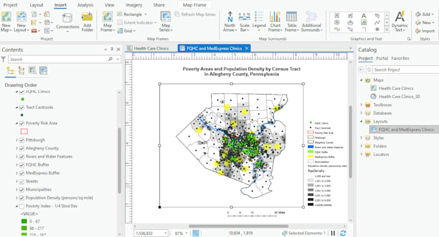
Task: Click the layout horizontal scrollbar
Action: pos(238,226)
